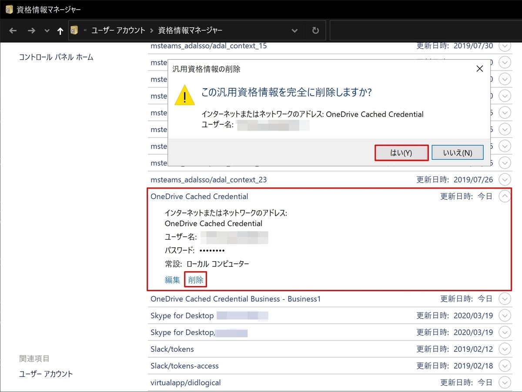Click 資格情報マネージャー in the breadcrumb
Screen dimensions: 522x392
click(x=190, y=30)
